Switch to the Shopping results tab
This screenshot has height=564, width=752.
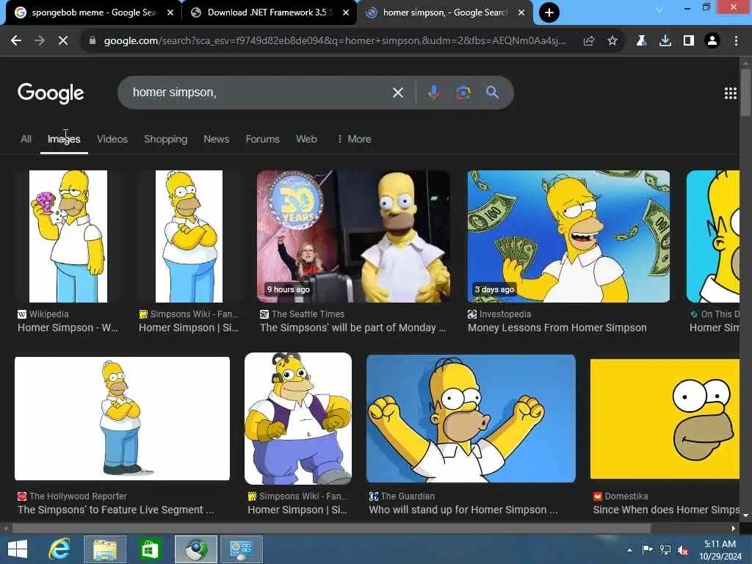[x=165, y=139]
